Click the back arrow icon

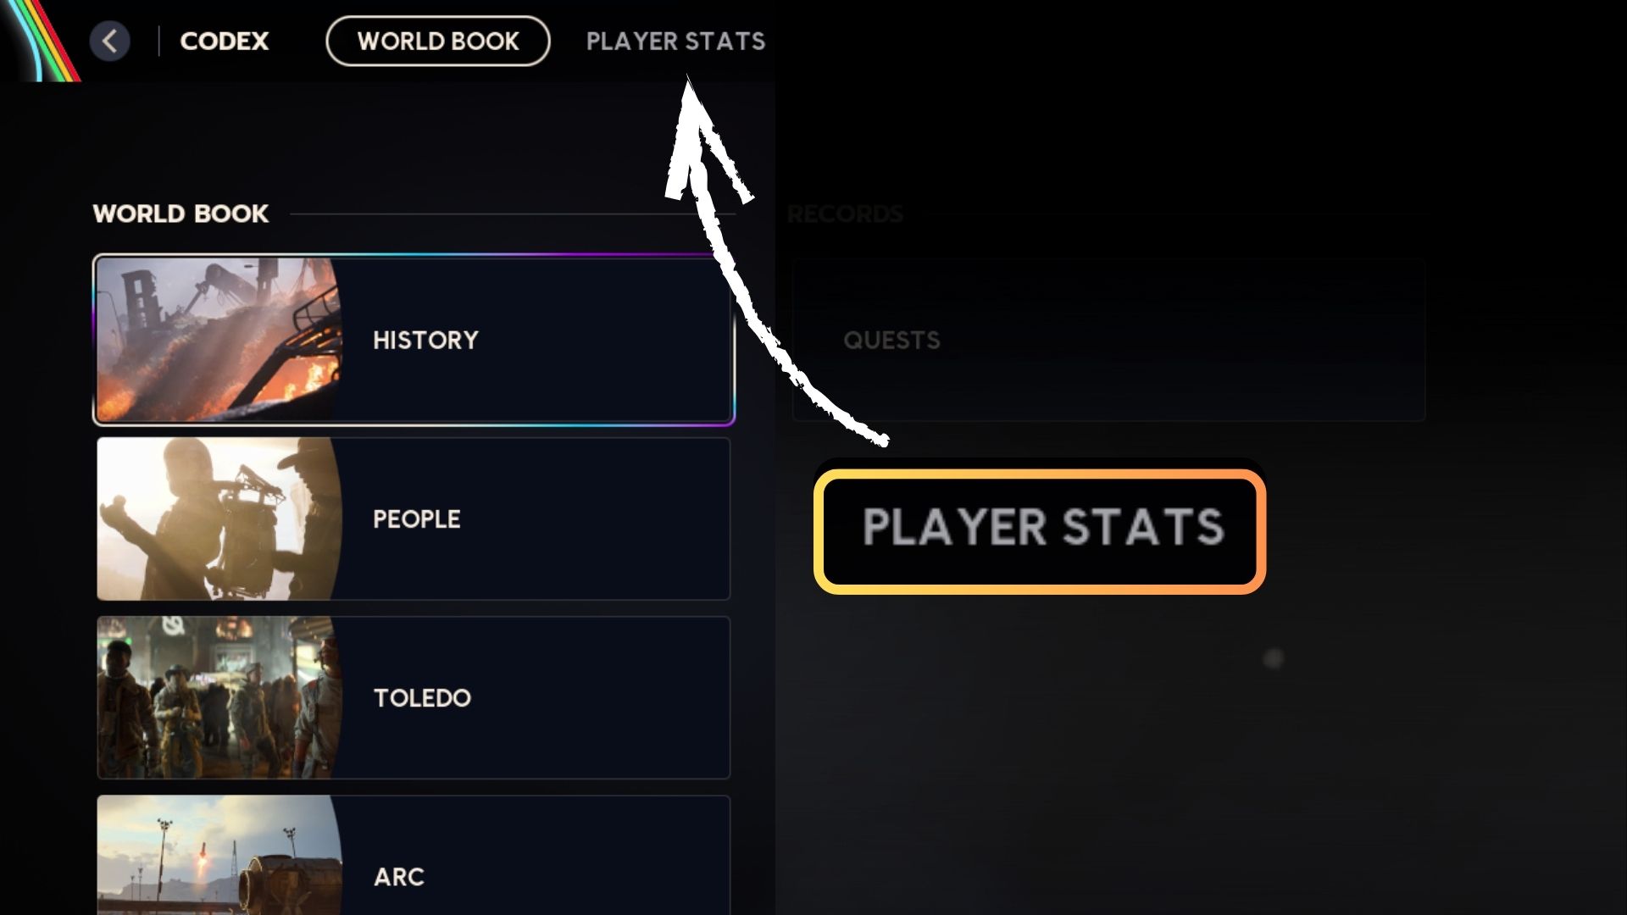click(x=110, y=41)
